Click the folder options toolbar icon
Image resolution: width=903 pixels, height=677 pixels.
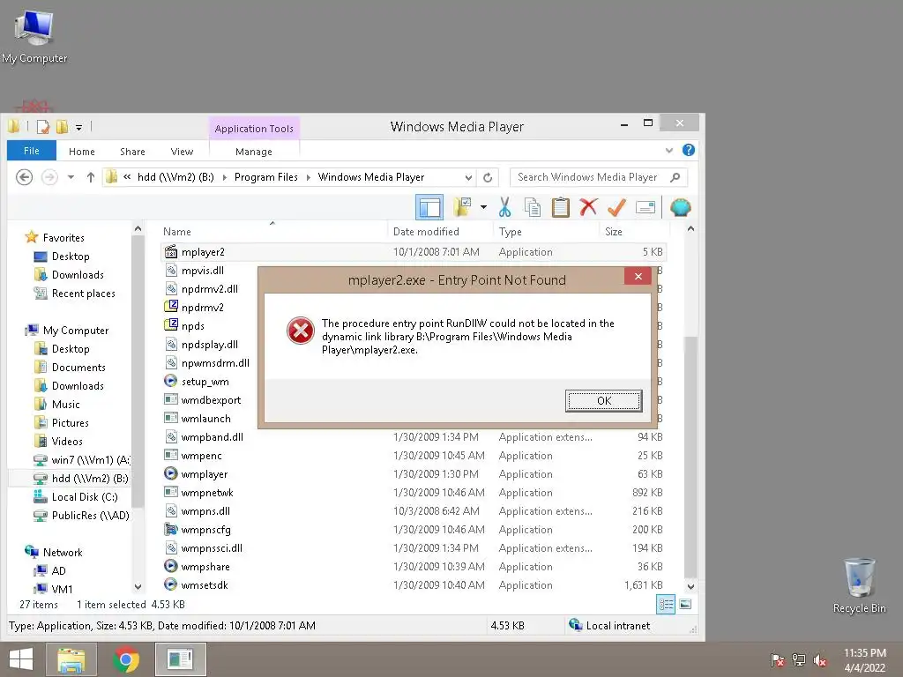pos(462,207)
